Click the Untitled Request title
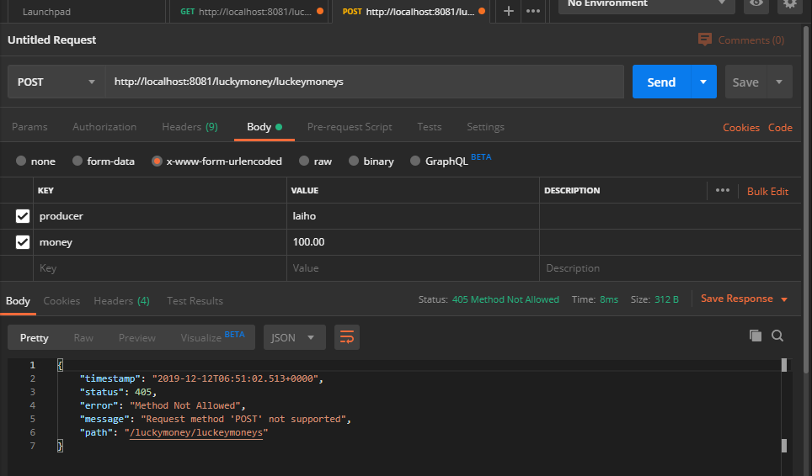 [51, 40]
